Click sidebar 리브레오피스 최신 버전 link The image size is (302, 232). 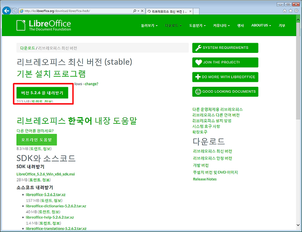point(212,151)
